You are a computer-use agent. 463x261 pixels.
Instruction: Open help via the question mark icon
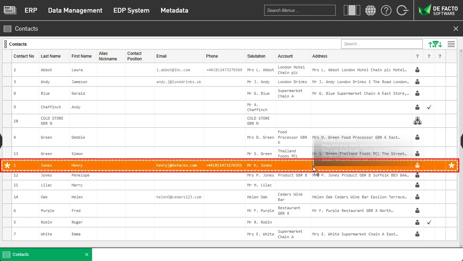386,10
